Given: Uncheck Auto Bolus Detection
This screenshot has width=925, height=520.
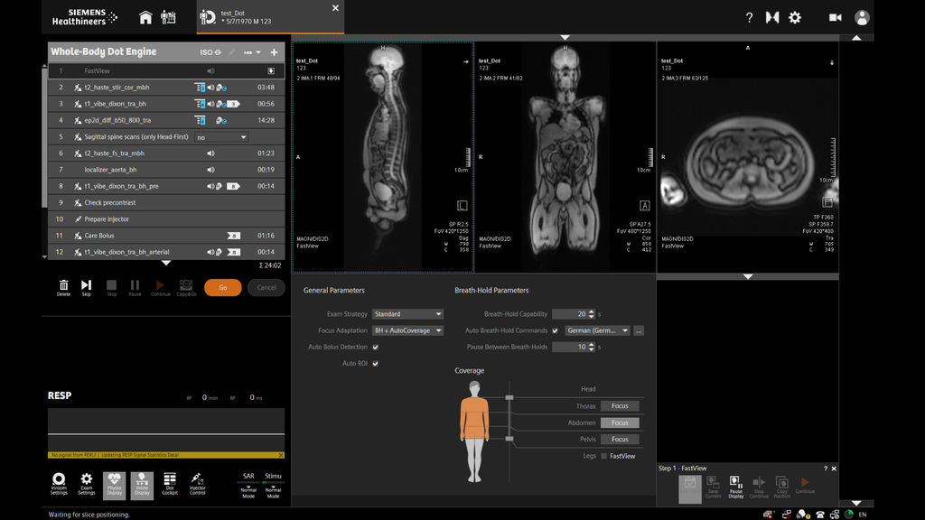Looking at the screenshot, I should tap(376, 347).
